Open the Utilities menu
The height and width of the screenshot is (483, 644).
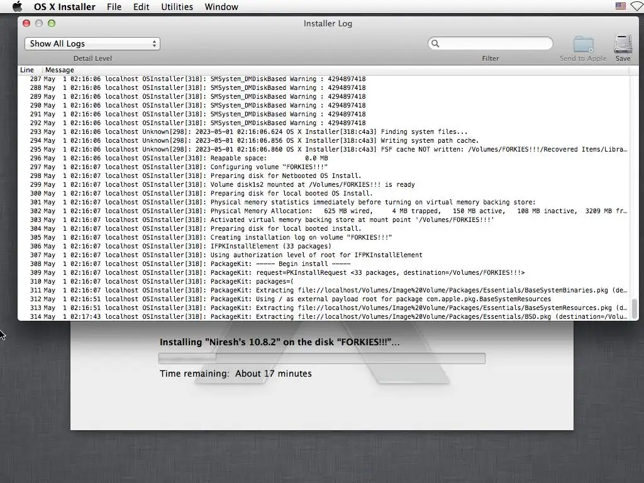(177, 7)
